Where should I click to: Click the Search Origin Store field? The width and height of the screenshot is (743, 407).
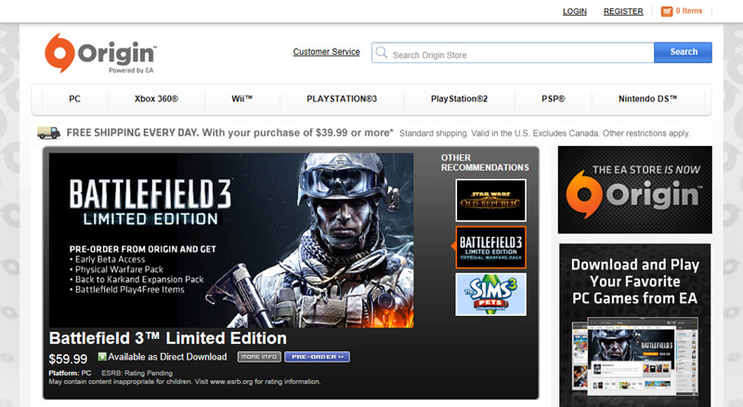click(x=513, y=53)
